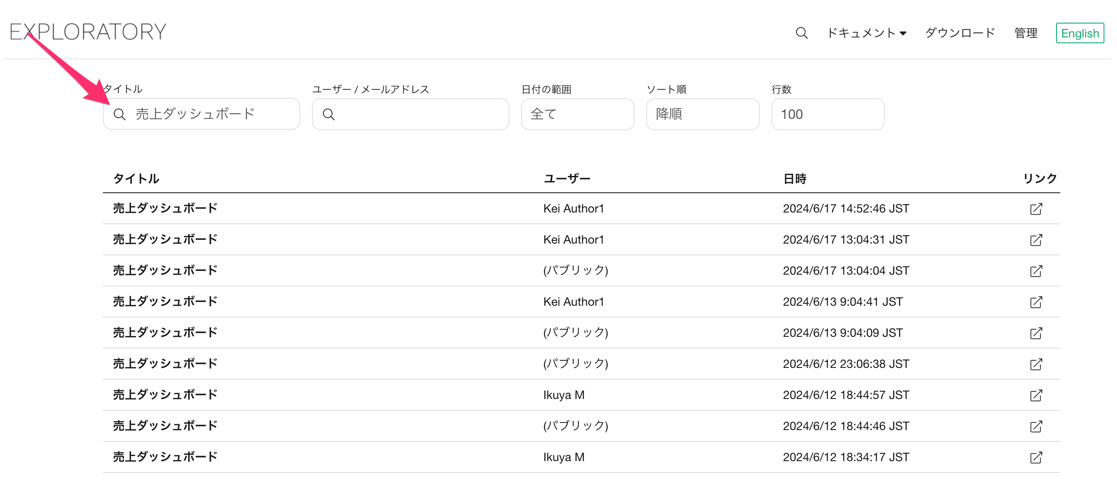Select 売上ダッシュボード title dated 13:04:31

pyautogui.click(x=165, y=239)
